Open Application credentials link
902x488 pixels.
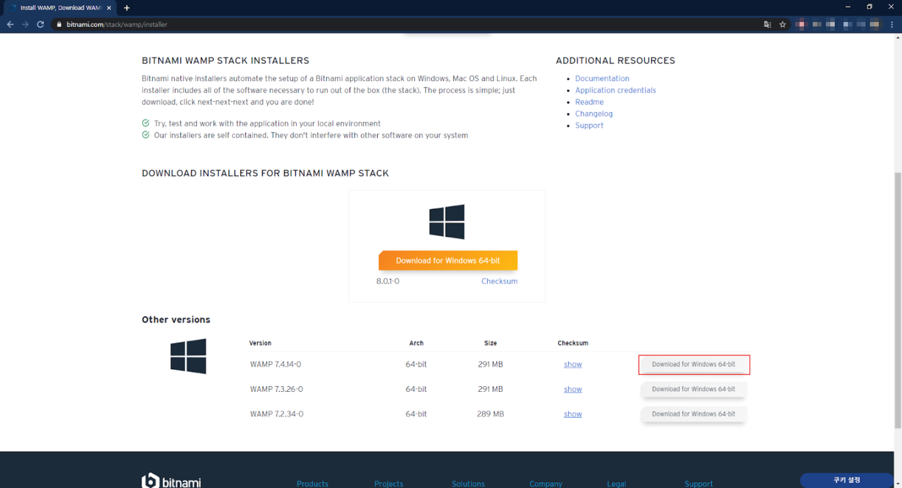coord(615,91)
